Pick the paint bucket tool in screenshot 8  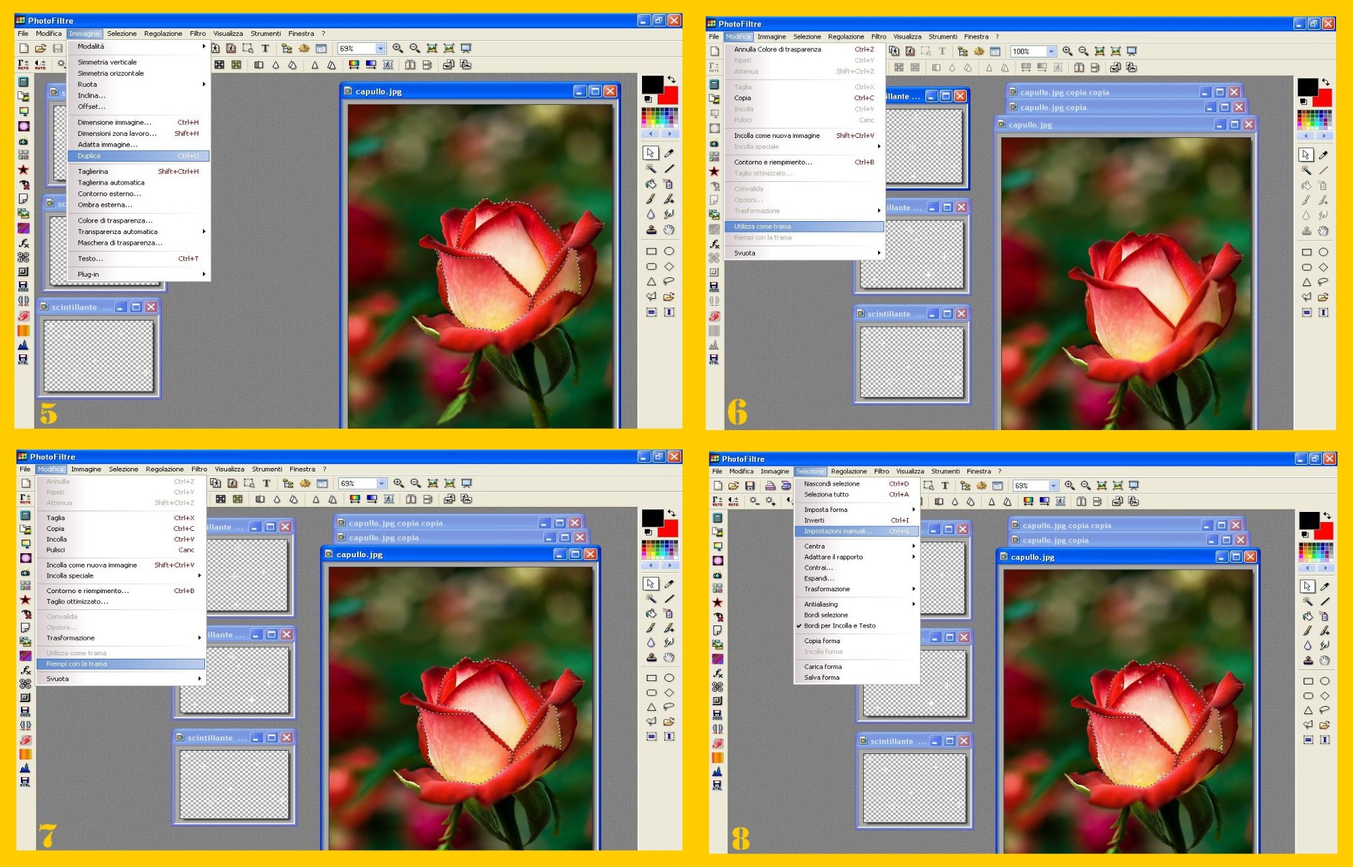click(1308, 616)
